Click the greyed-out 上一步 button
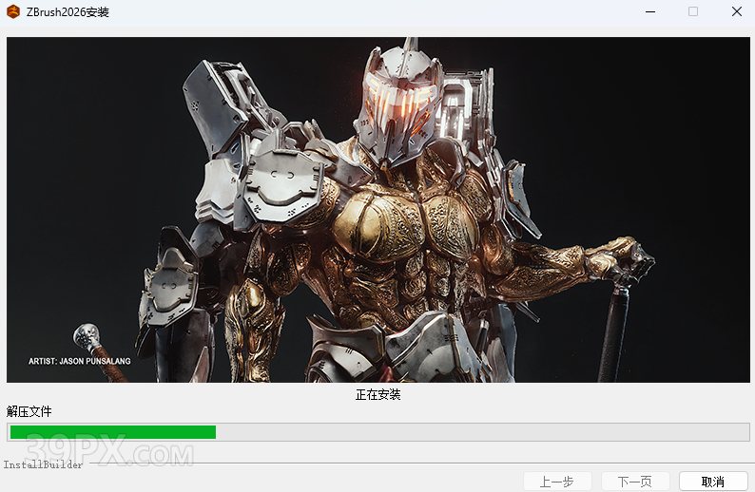The height and width of the screenshot is (492, 755). (557, 482)
